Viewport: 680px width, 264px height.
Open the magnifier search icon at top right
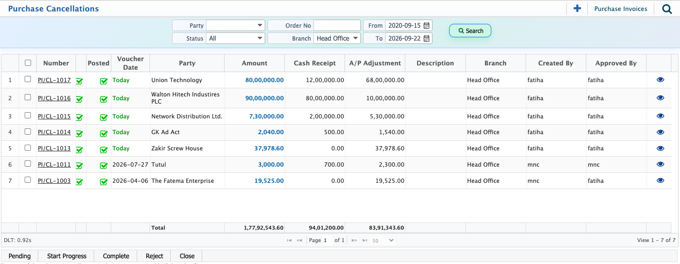click(667, 9)
